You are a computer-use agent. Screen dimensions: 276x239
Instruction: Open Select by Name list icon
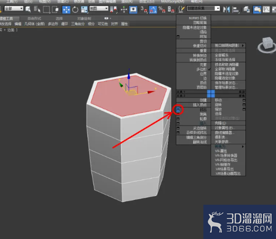pos(37,9)
